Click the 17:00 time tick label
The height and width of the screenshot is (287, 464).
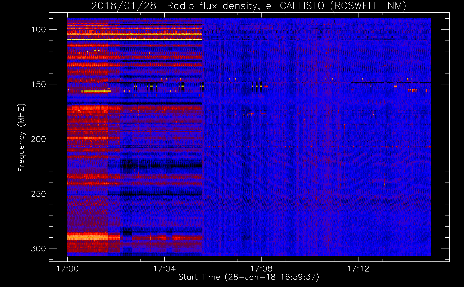click(67, 269)
